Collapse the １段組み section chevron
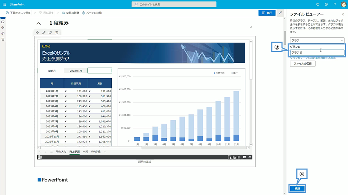348x195 pixels. 39,24
